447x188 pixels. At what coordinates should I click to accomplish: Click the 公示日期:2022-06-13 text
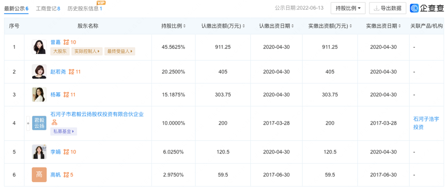coord(299,8)
